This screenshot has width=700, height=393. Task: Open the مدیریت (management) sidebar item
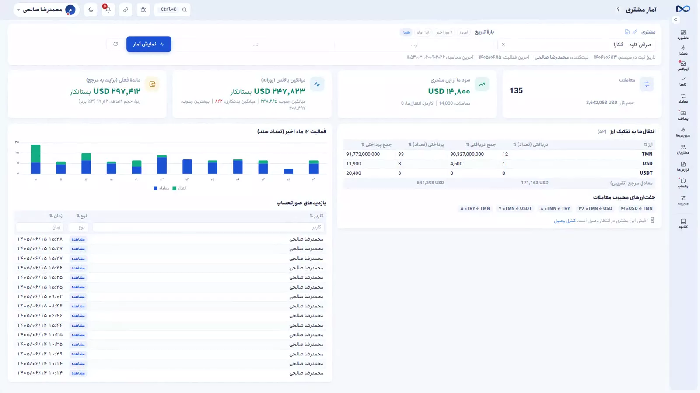tap(683, 200)
